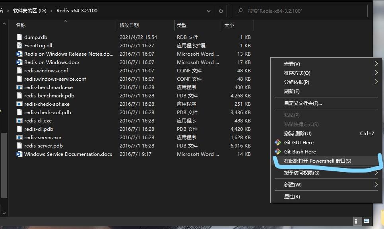Select file name redis.windows.conf
The width and height of the screenshot is (384, 229).
(x=46, y=70)
